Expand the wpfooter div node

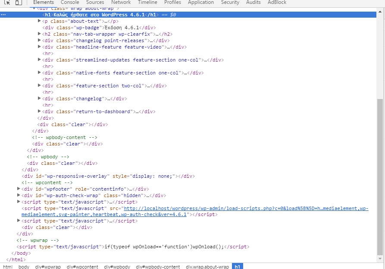tap(19, 189)
